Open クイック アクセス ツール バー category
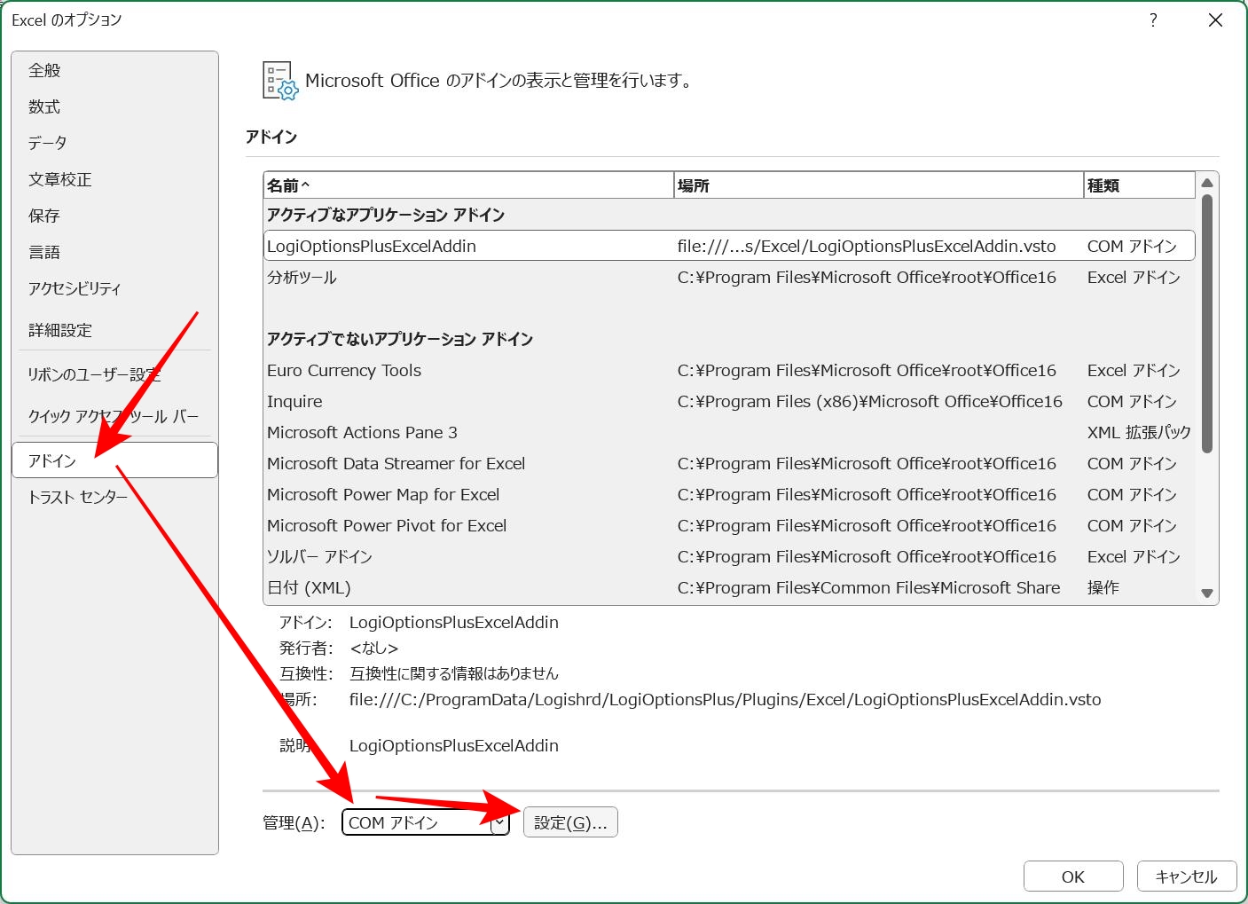 114,416
